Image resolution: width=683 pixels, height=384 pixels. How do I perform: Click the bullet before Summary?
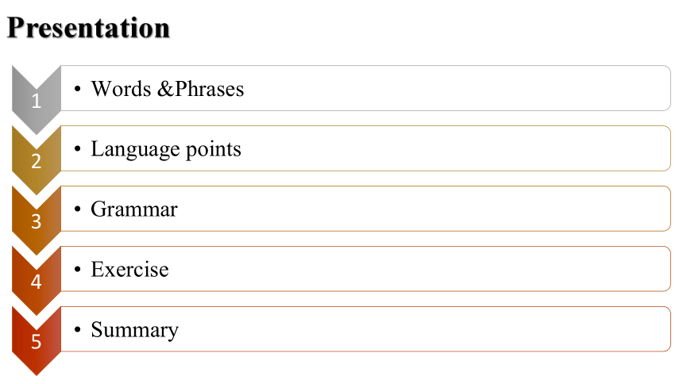pyautogui.click(x=78, y=329)
